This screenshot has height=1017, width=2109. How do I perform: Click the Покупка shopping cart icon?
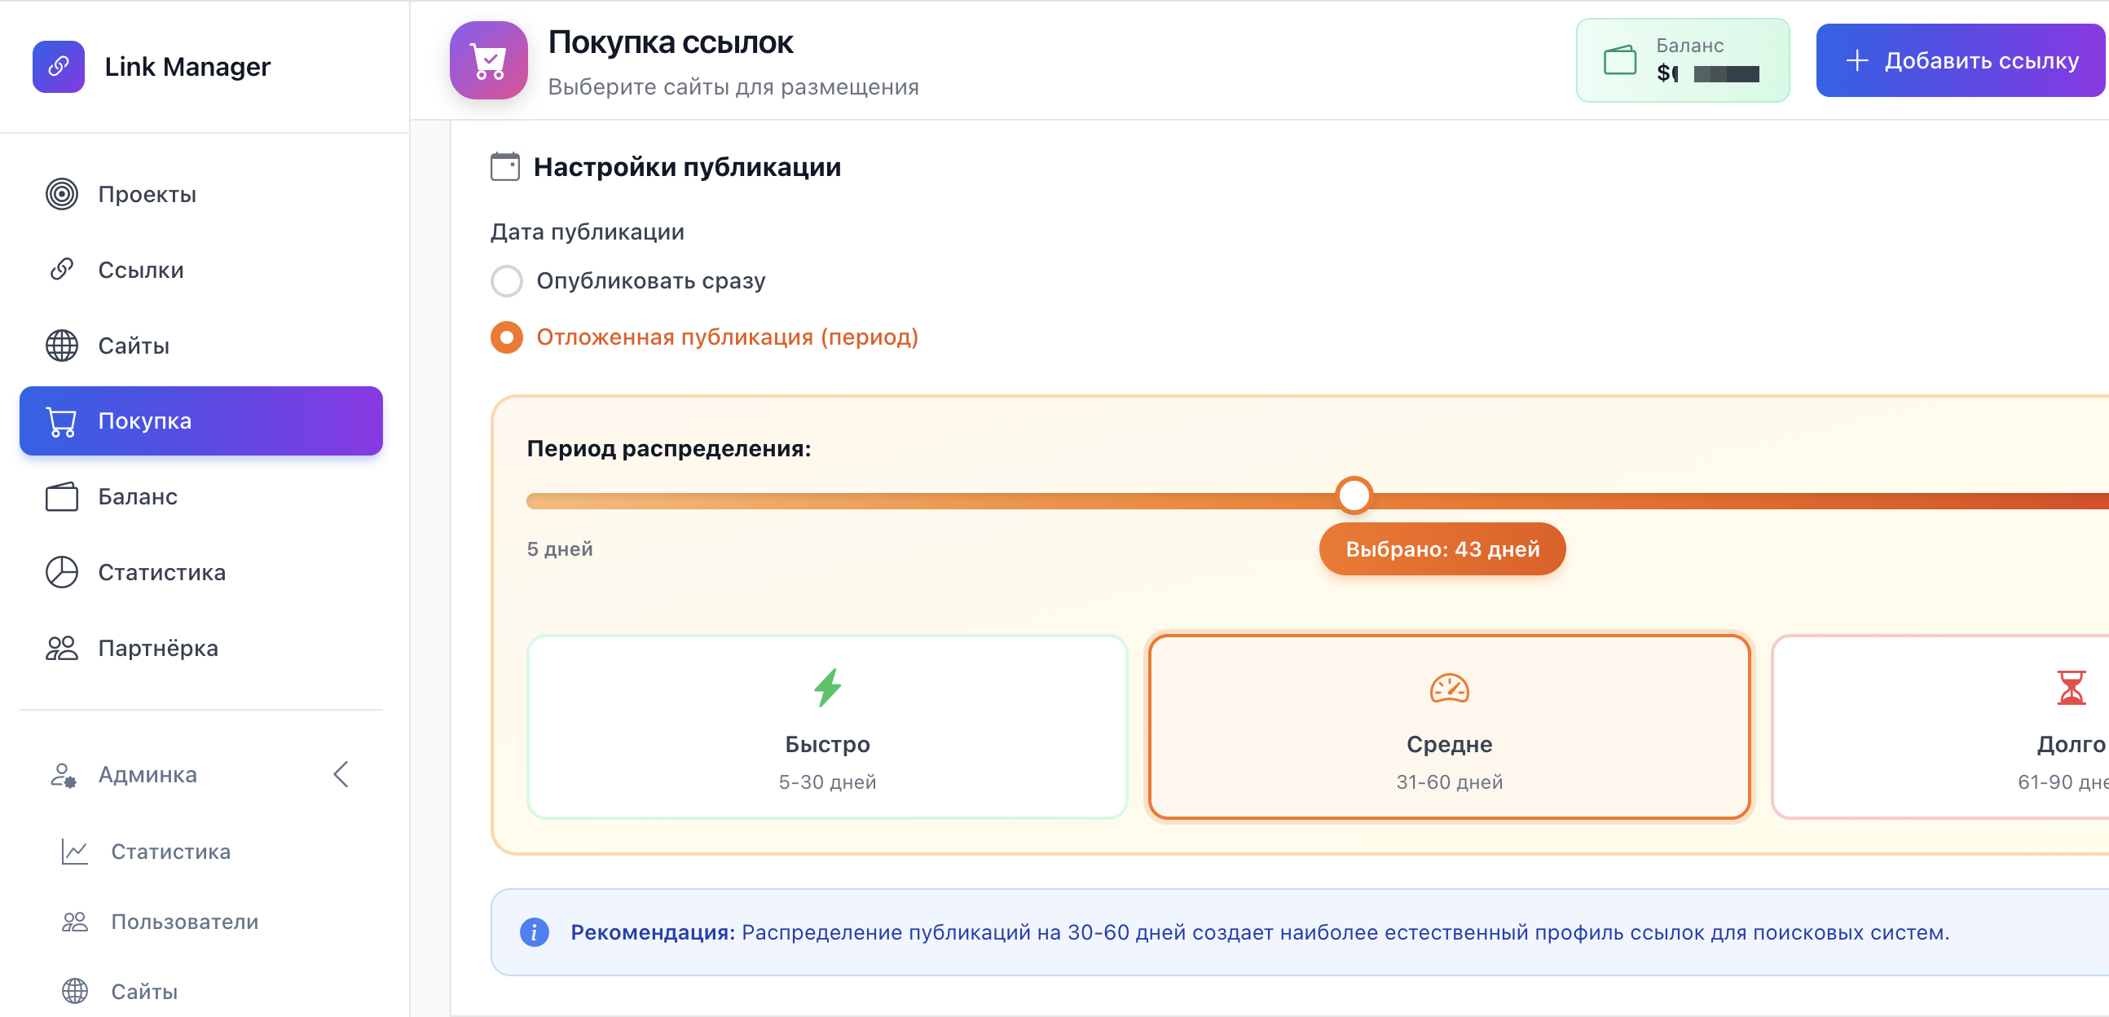click(x=60, y=420)
